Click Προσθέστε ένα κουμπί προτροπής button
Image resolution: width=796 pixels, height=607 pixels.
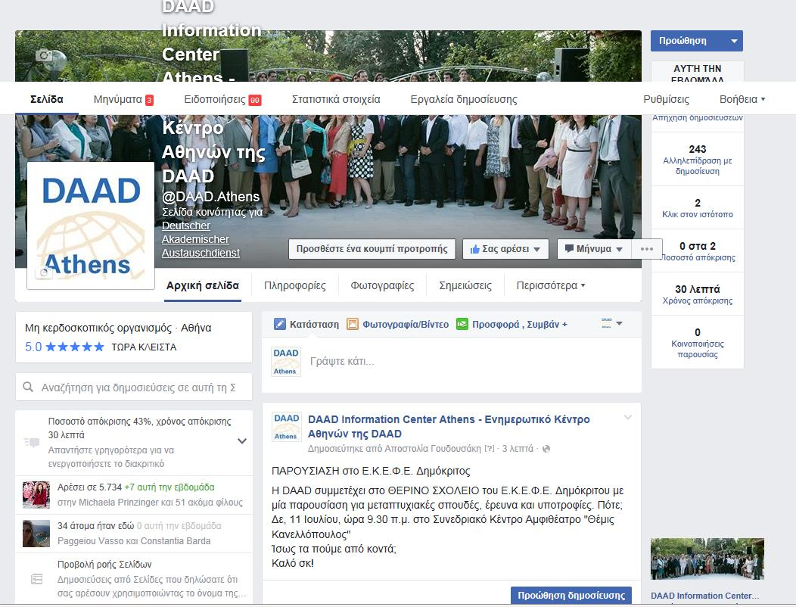372,249
